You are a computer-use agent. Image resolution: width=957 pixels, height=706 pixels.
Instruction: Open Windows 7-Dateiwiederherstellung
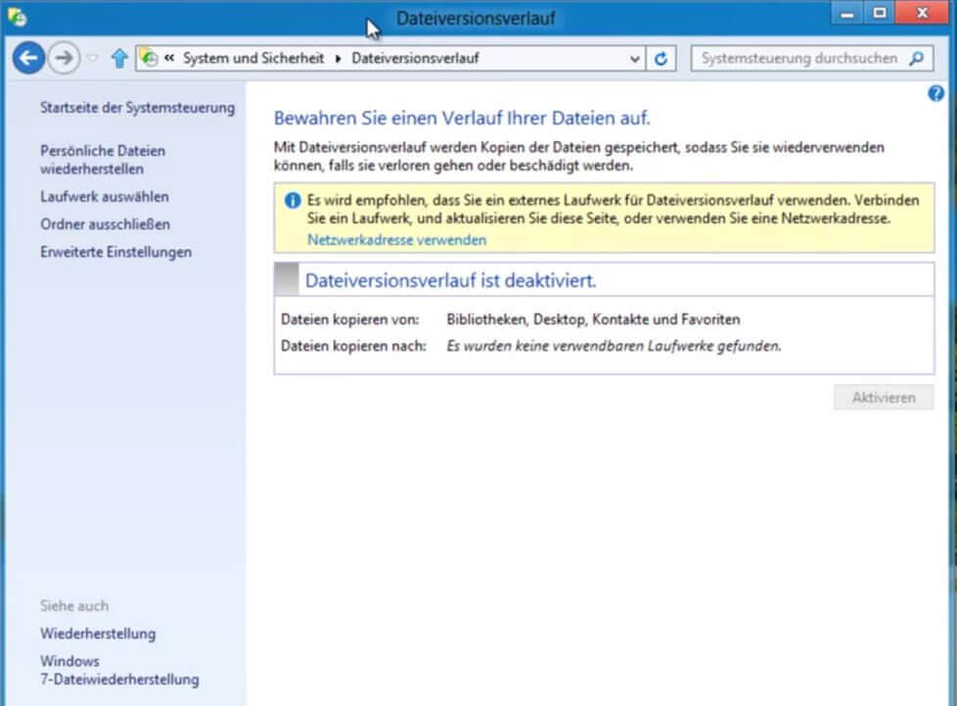[119, 670]
